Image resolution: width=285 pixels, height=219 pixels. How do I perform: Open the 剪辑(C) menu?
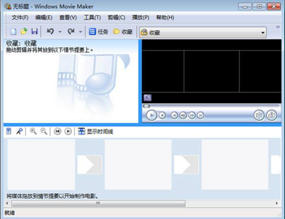pyautogui.click(x=116, y=18)
